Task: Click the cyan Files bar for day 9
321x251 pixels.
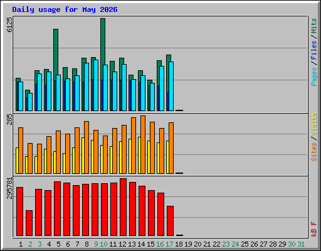Action: [96, 85]
